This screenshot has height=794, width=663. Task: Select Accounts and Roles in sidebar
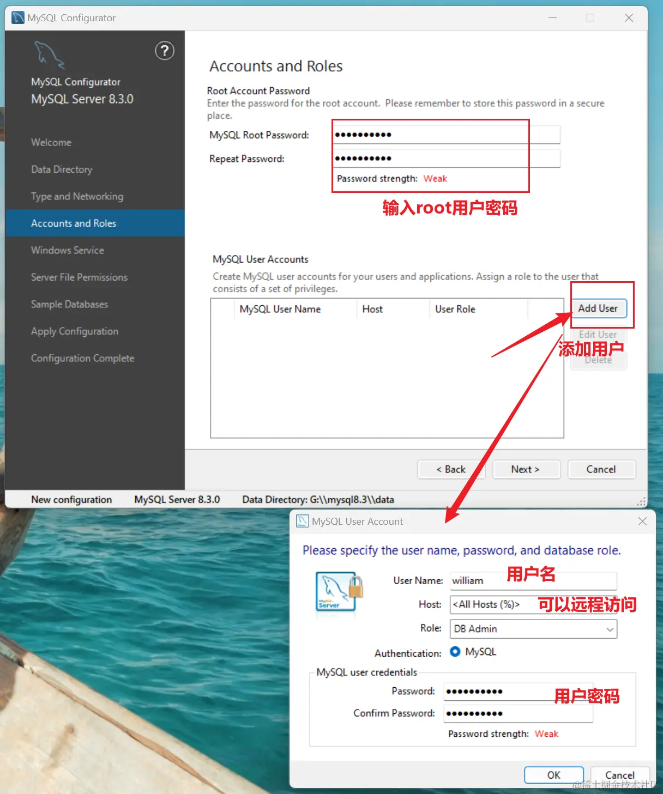pos(95,223)
